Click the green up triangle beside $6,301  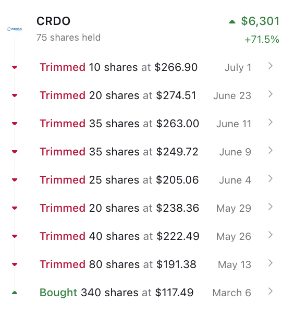(232, 21)
